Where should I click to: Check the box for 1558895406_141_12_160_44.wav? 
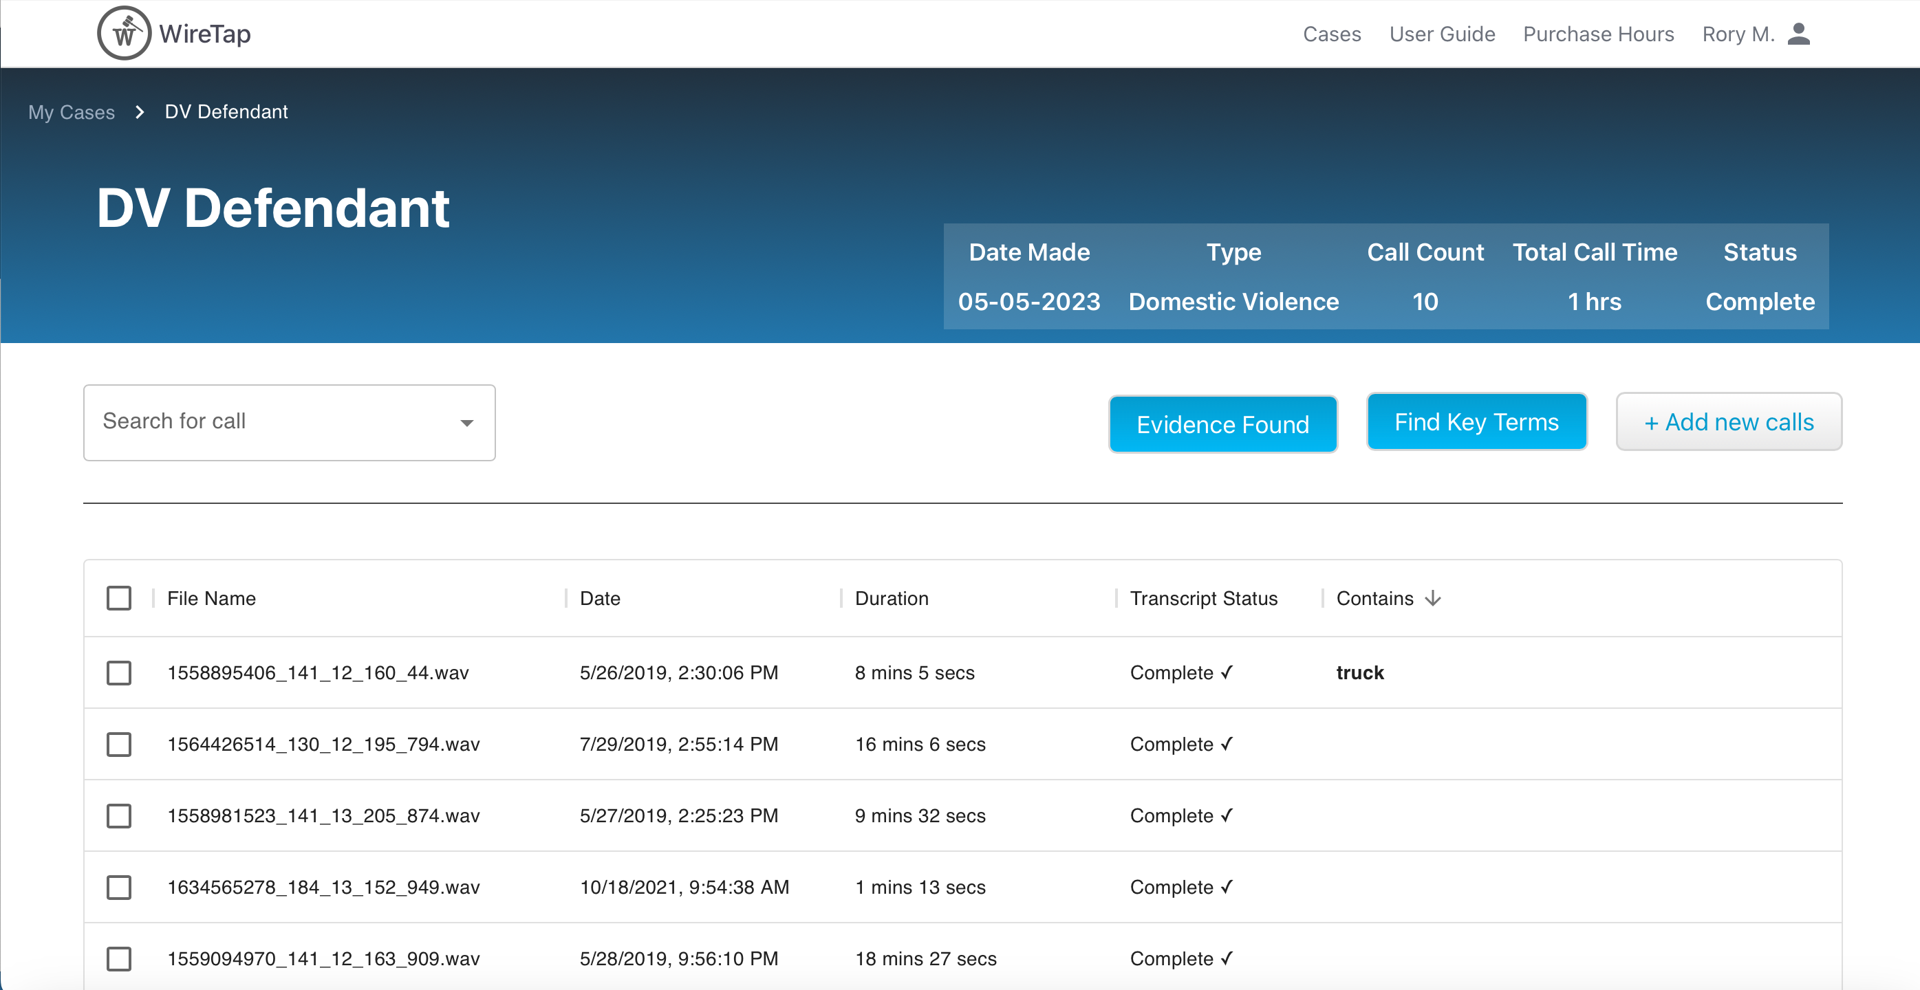tap(119, 672)
